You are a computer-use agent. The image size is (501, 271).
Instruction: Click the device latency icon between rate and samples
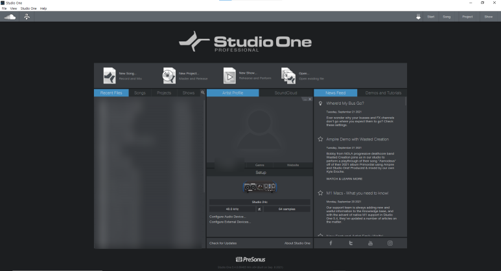(x=259, y=209)
